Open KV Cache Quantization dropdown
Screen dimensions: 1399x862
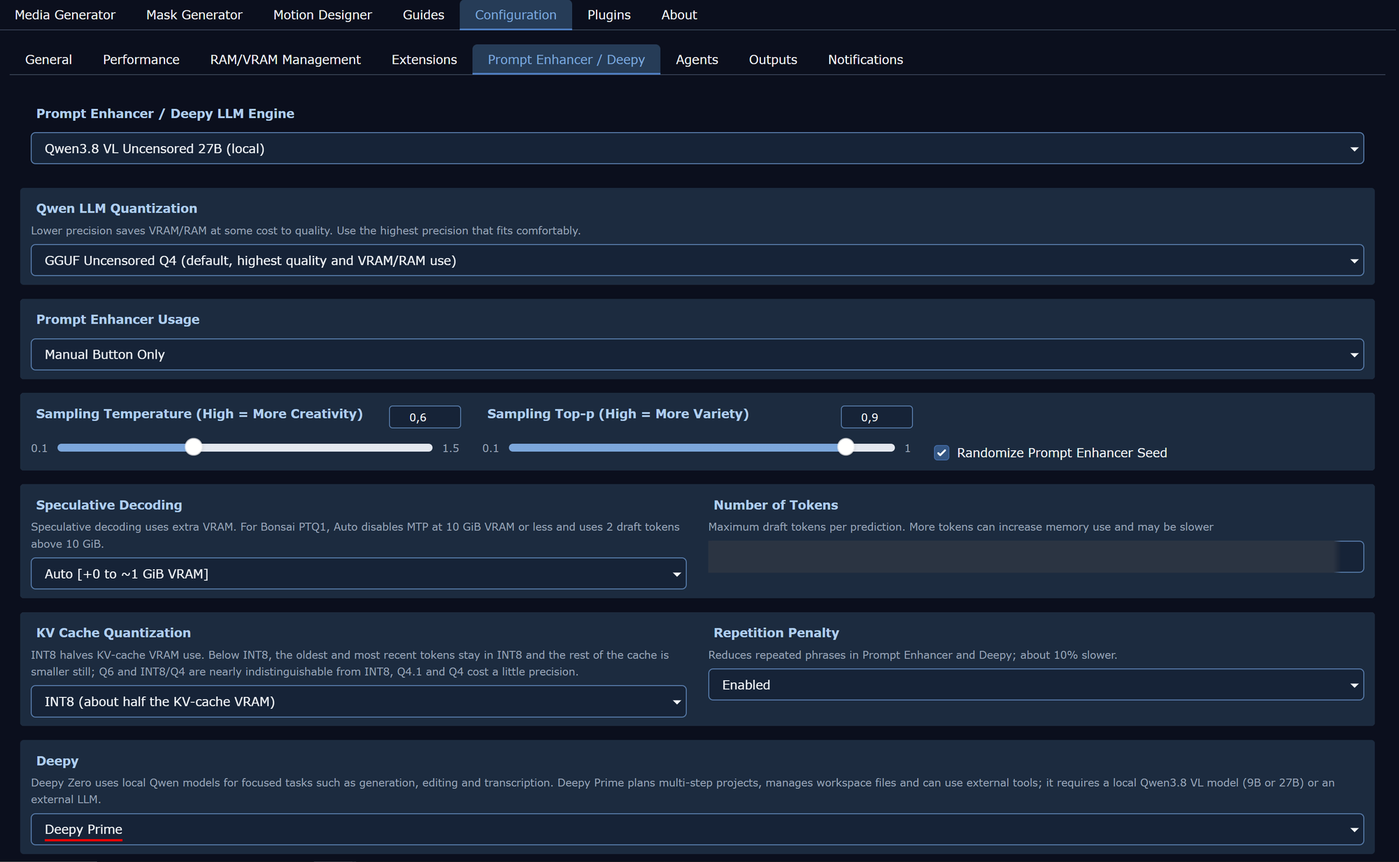point(358,701)
